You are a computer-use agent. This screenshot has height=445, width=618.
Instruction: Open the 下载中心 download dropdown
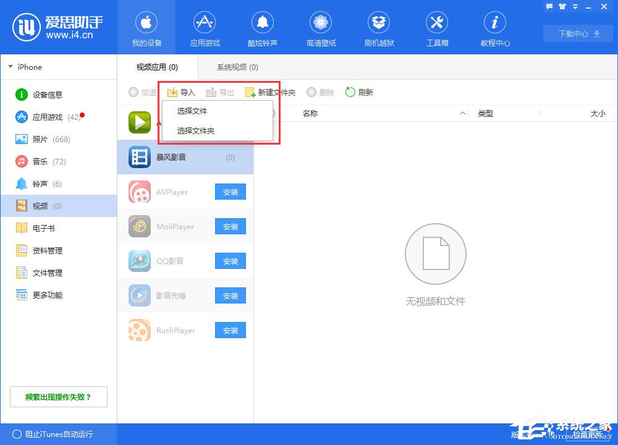tap(577, 34)
